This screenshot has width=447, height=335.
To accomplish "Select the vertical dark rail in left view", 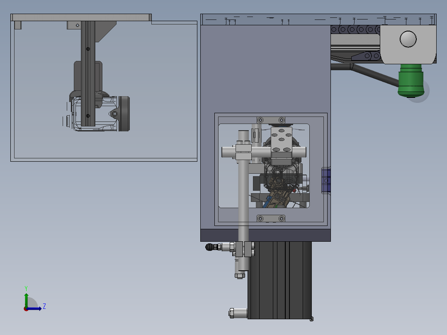I will (x=88, y=73).
